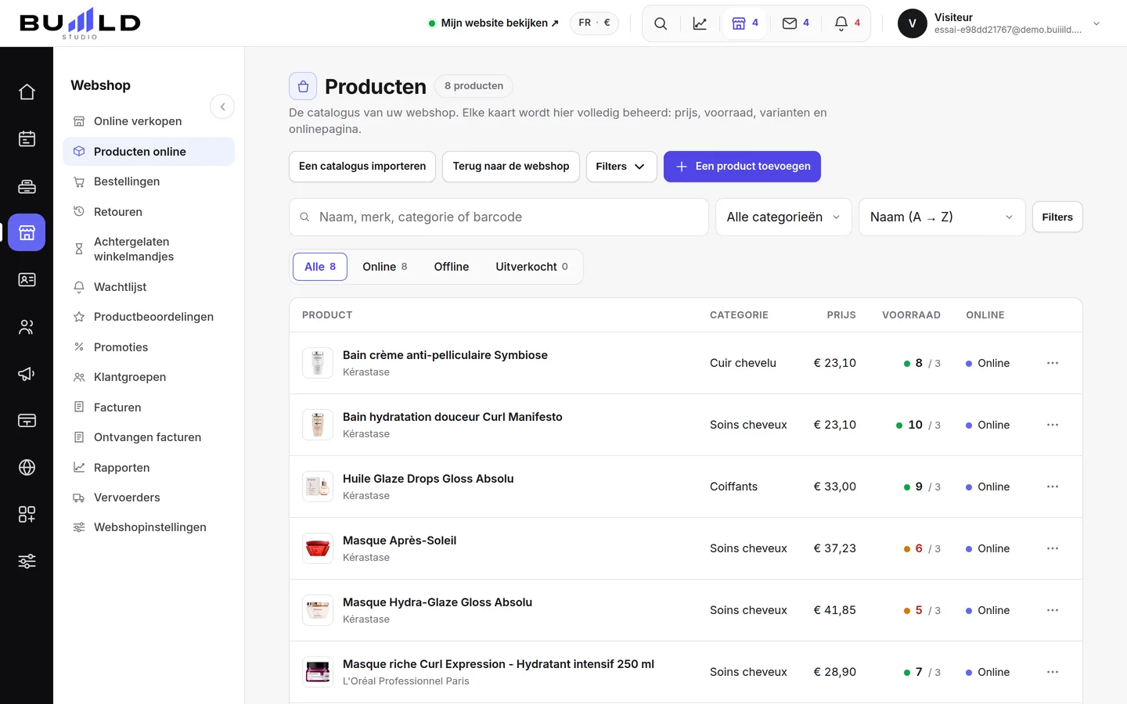Click the Huile Glaze Drops product thumbnail

pos(318,487)
